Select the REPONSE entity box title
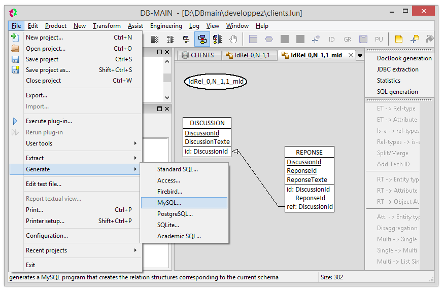 click(309, 153)
